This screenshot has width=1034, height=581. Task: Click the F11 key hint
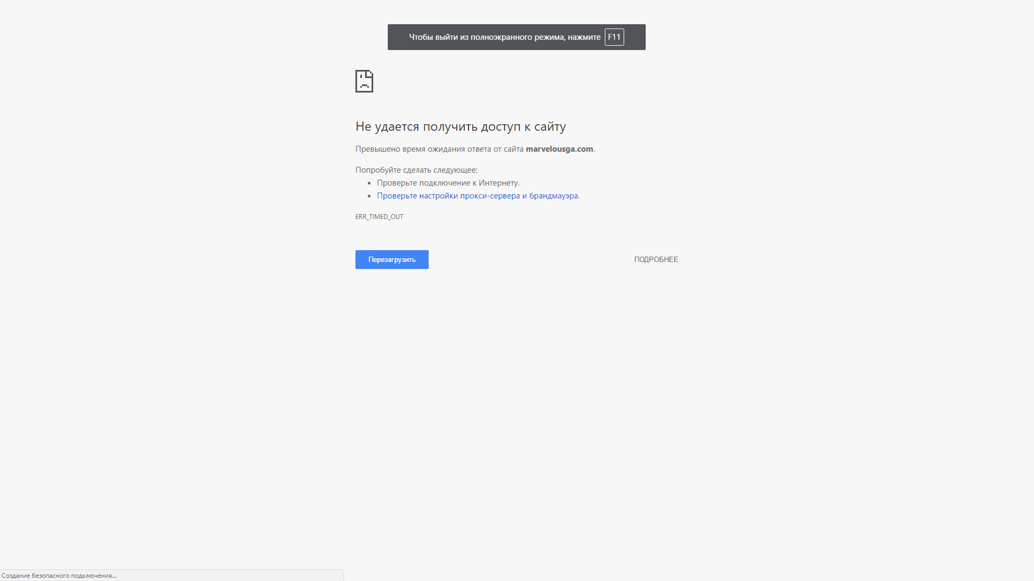614,37
